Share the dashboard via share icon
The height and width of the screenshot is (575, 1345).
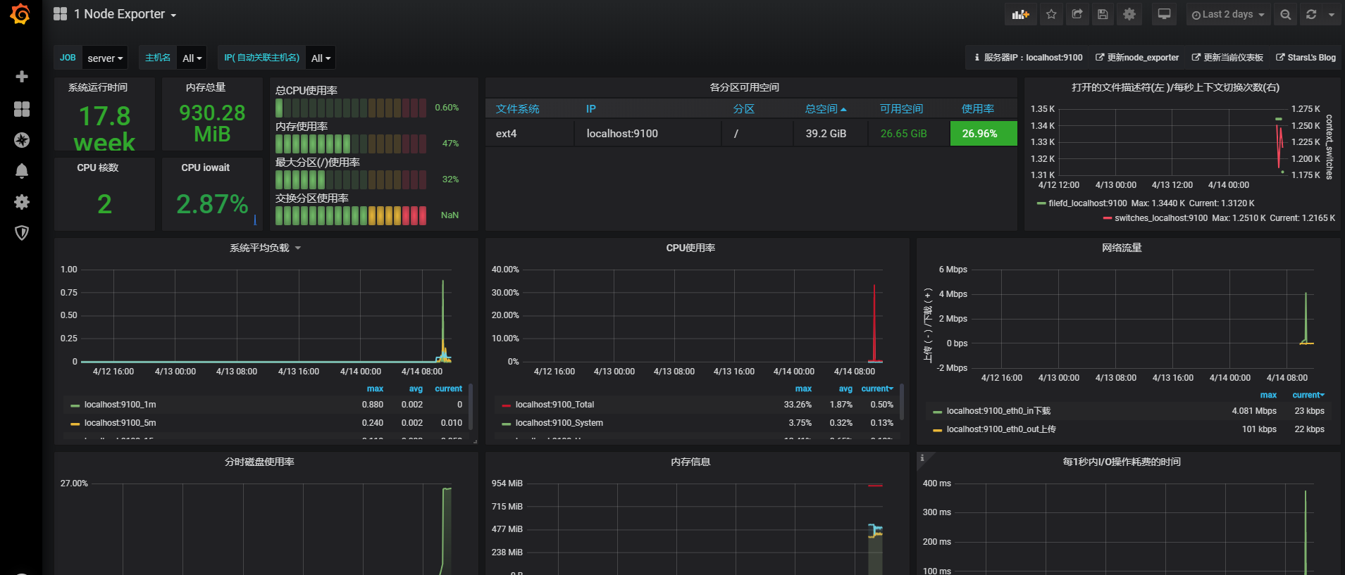(1077, 14)
